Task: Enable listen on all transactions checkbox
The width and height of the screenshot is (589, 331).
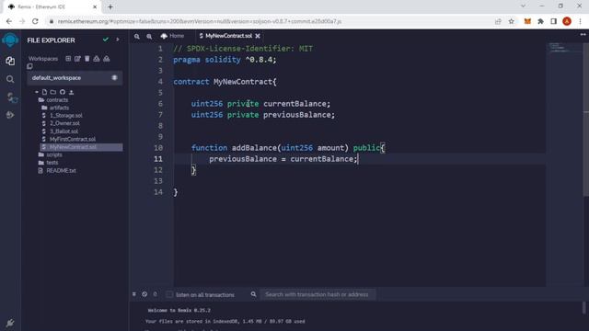Action: 169,294
